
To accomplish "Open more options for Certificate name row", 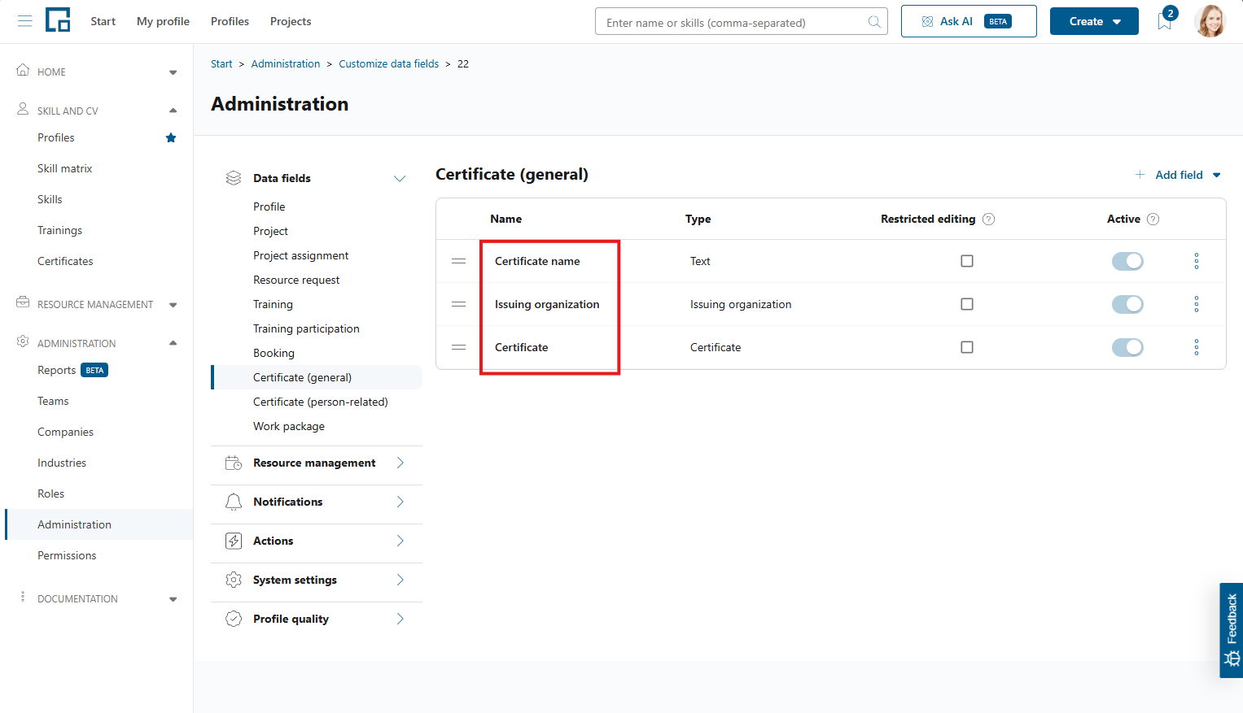I will (1197, 261).
